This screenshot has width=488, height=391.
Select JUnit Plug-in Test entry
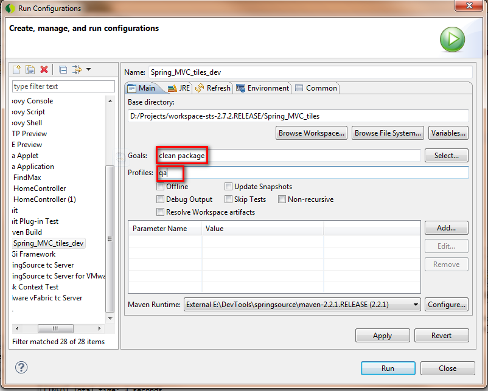[35, 221]
